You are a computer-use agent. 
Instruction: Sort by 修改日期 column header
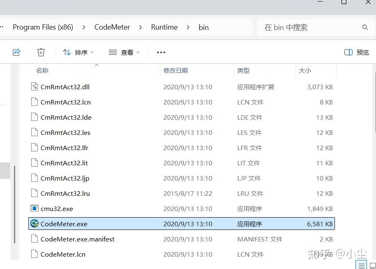tap(176, 71)
